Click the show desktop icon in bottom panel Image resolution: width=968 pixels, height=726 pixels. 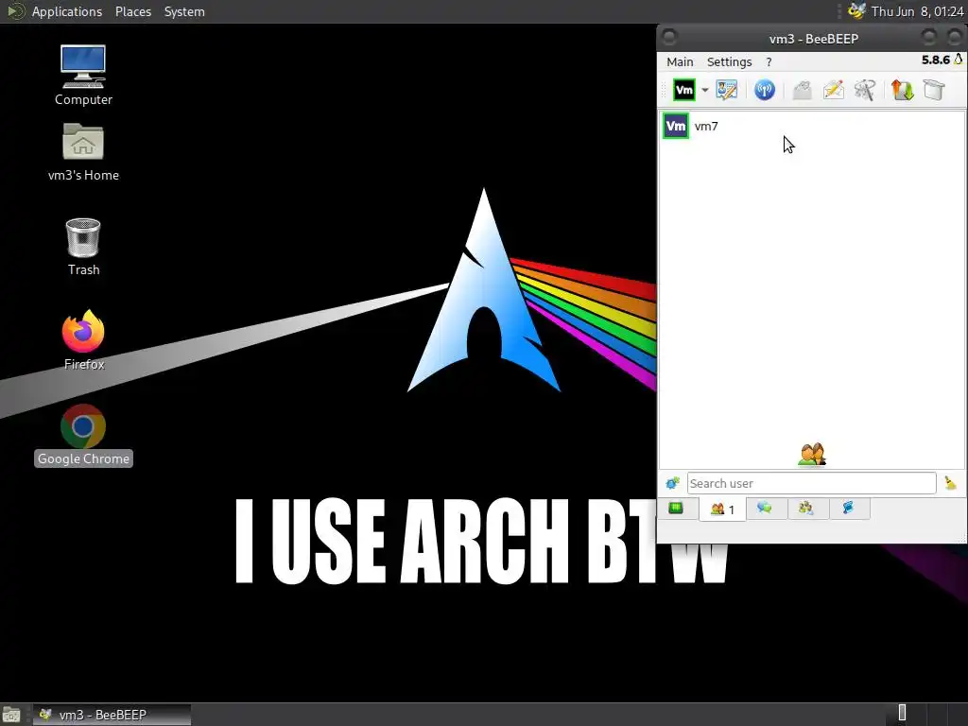pos(11,715)
